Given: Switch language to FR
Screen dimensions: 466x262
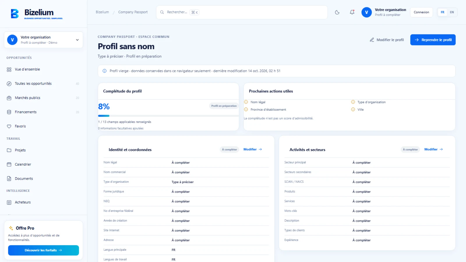Looking at the screenshot, I should (442, 12).
